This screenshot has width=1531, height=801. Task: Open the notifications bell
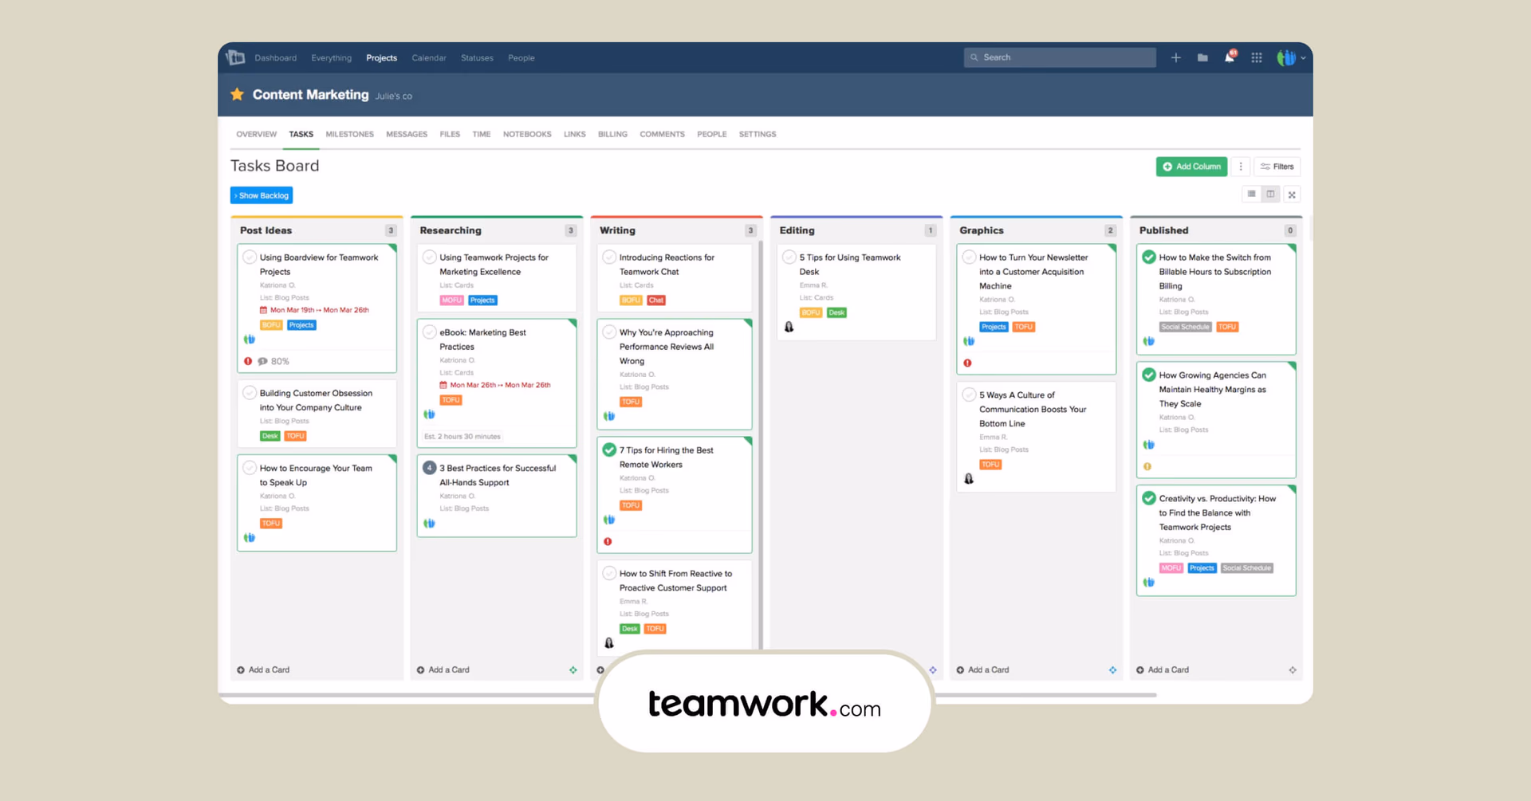[x=1229, y=57]
